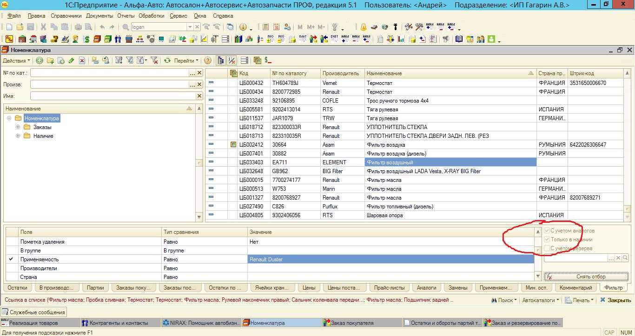This screenshot has width=635, height=336.
Task: Click the disable filter funnel icon
Action: (154, 60)
